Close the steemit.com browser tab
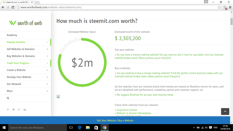233x131 pixels. [32, 2]
